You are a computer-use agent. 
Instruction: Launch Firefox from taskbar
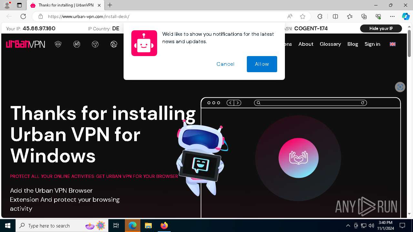(x=164, y=226)
